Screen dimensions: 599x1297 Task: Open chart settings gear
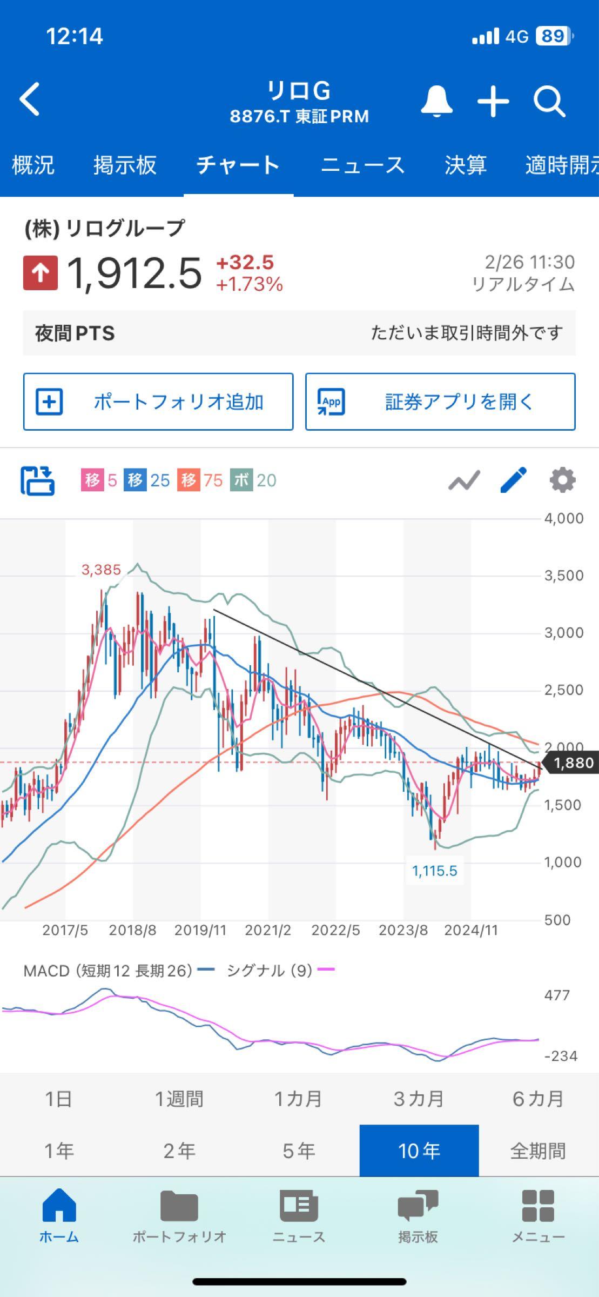click(x=561, y=480)
